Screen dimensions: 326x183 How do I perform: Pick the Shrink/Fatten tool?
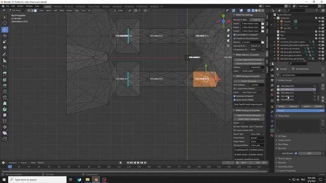click(x=5, y=127)
